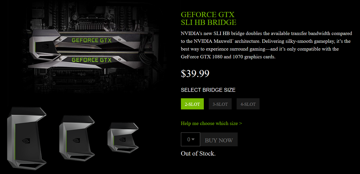Open the Help me choose which size link
This screenshot has height=174, width=360.
click(211, 123)
